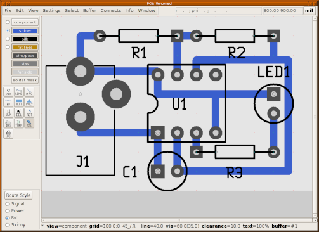The height and width of the screenshot is (232, 319).
Task: Select the THRM thermal tool
Action: click(x=19, y=123)
